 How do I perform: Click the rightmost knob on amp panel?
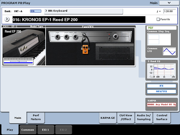(x=115, y=36)
